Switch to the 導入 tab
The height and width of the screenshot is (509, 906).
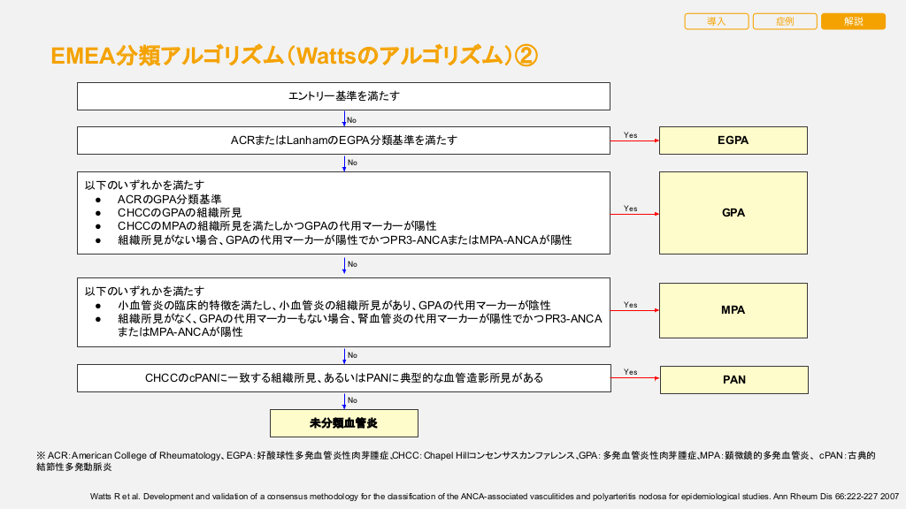coord(717,21)
